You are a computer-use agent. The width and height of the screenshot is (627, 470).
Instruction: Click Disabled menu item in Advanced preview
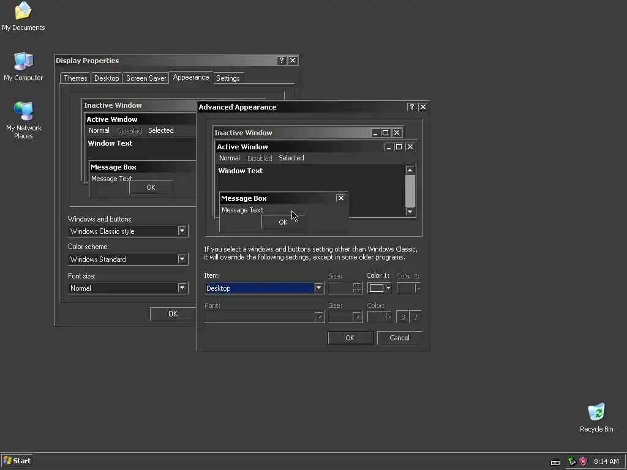pyautogui.click(x=260, y=158)
